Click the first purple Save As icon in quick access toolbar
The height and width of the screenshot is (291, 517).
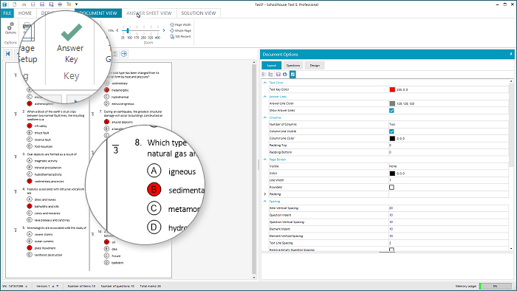point(42,4)
